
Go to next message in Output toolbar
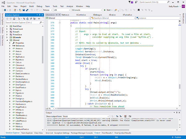(121, 116)
